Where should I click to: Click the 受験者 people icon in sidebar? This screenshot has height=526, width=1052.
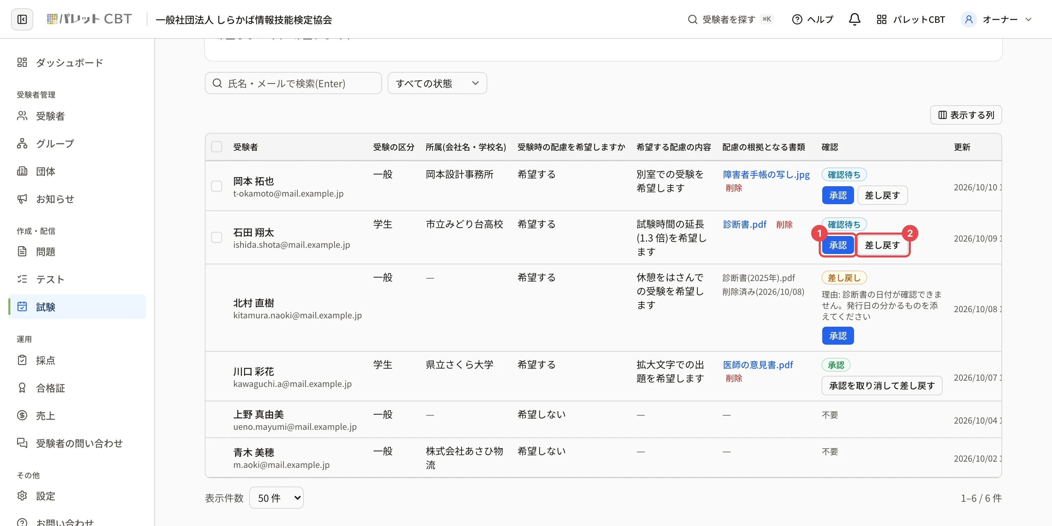pos(22,116)
